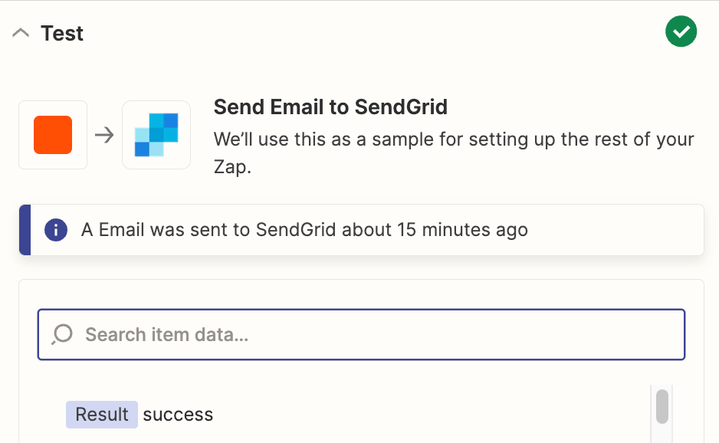Click the search magnifier icon
The image size is (719, 443).
point(62,334)
